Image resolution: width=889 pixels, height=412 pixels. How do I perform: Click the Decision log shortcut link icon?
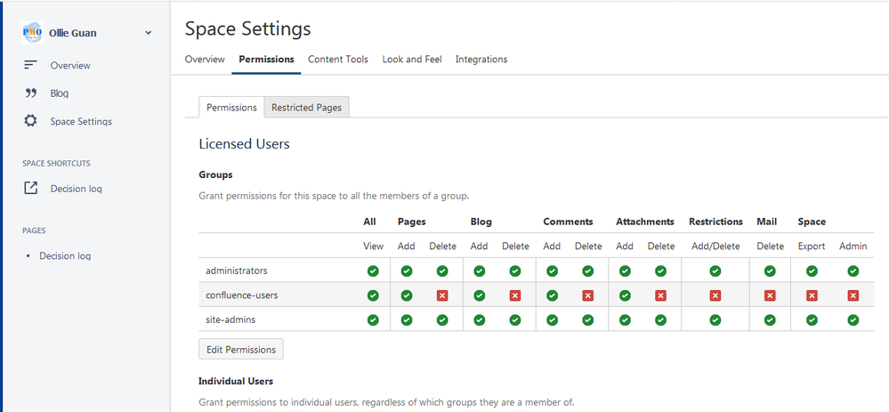(31, 188)
